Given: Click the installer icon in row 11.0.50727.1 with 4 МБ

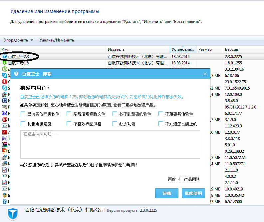Looking at the screenshot, I should coord(5,164).
